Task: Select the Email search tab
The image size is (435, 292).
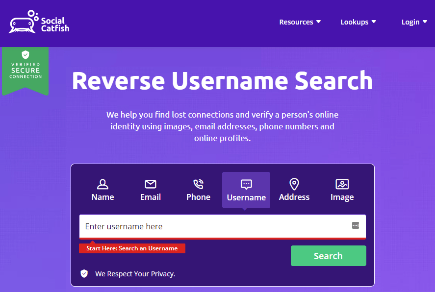Action: click(x=151, y=190)
